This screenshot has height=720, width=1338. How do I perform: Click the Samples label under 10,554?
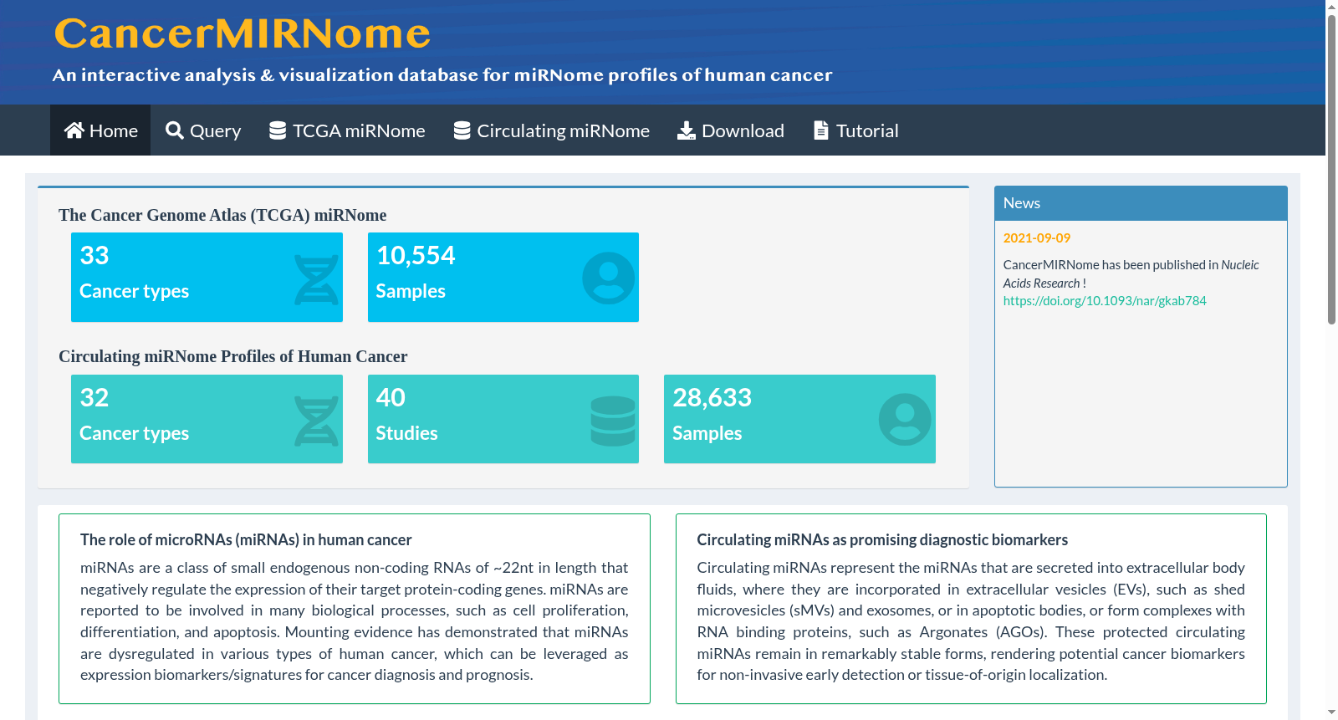click(411, 291)
